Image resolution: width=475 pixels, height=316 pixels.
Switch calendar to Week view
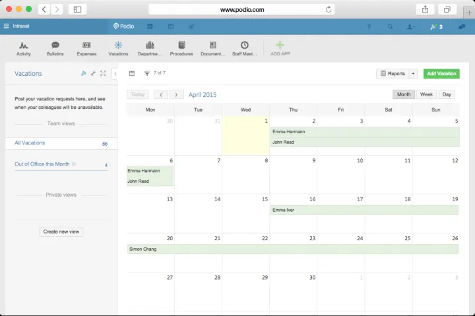pos(426,94)
